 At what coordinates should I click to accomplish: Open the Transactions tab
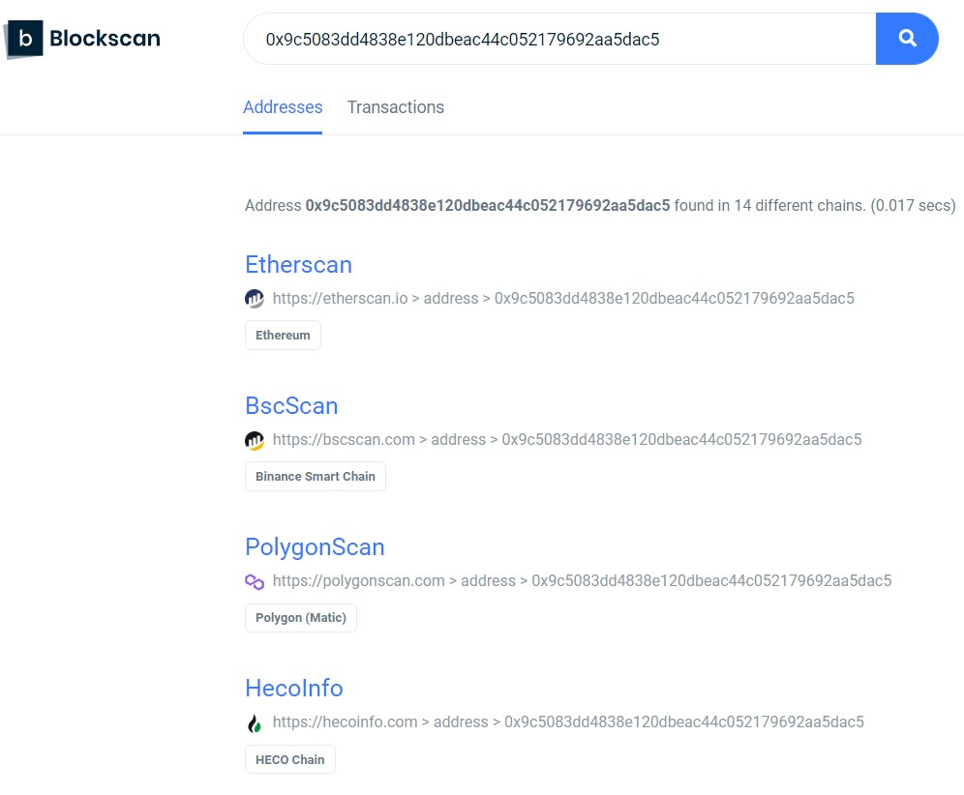[x=395, y=107]
